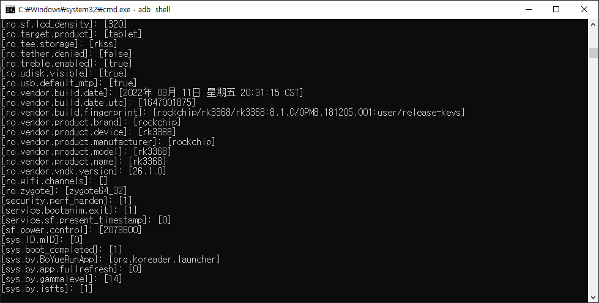
Task: Click the ro.sf.lcd_density property line
Action: tap(64, 24)
